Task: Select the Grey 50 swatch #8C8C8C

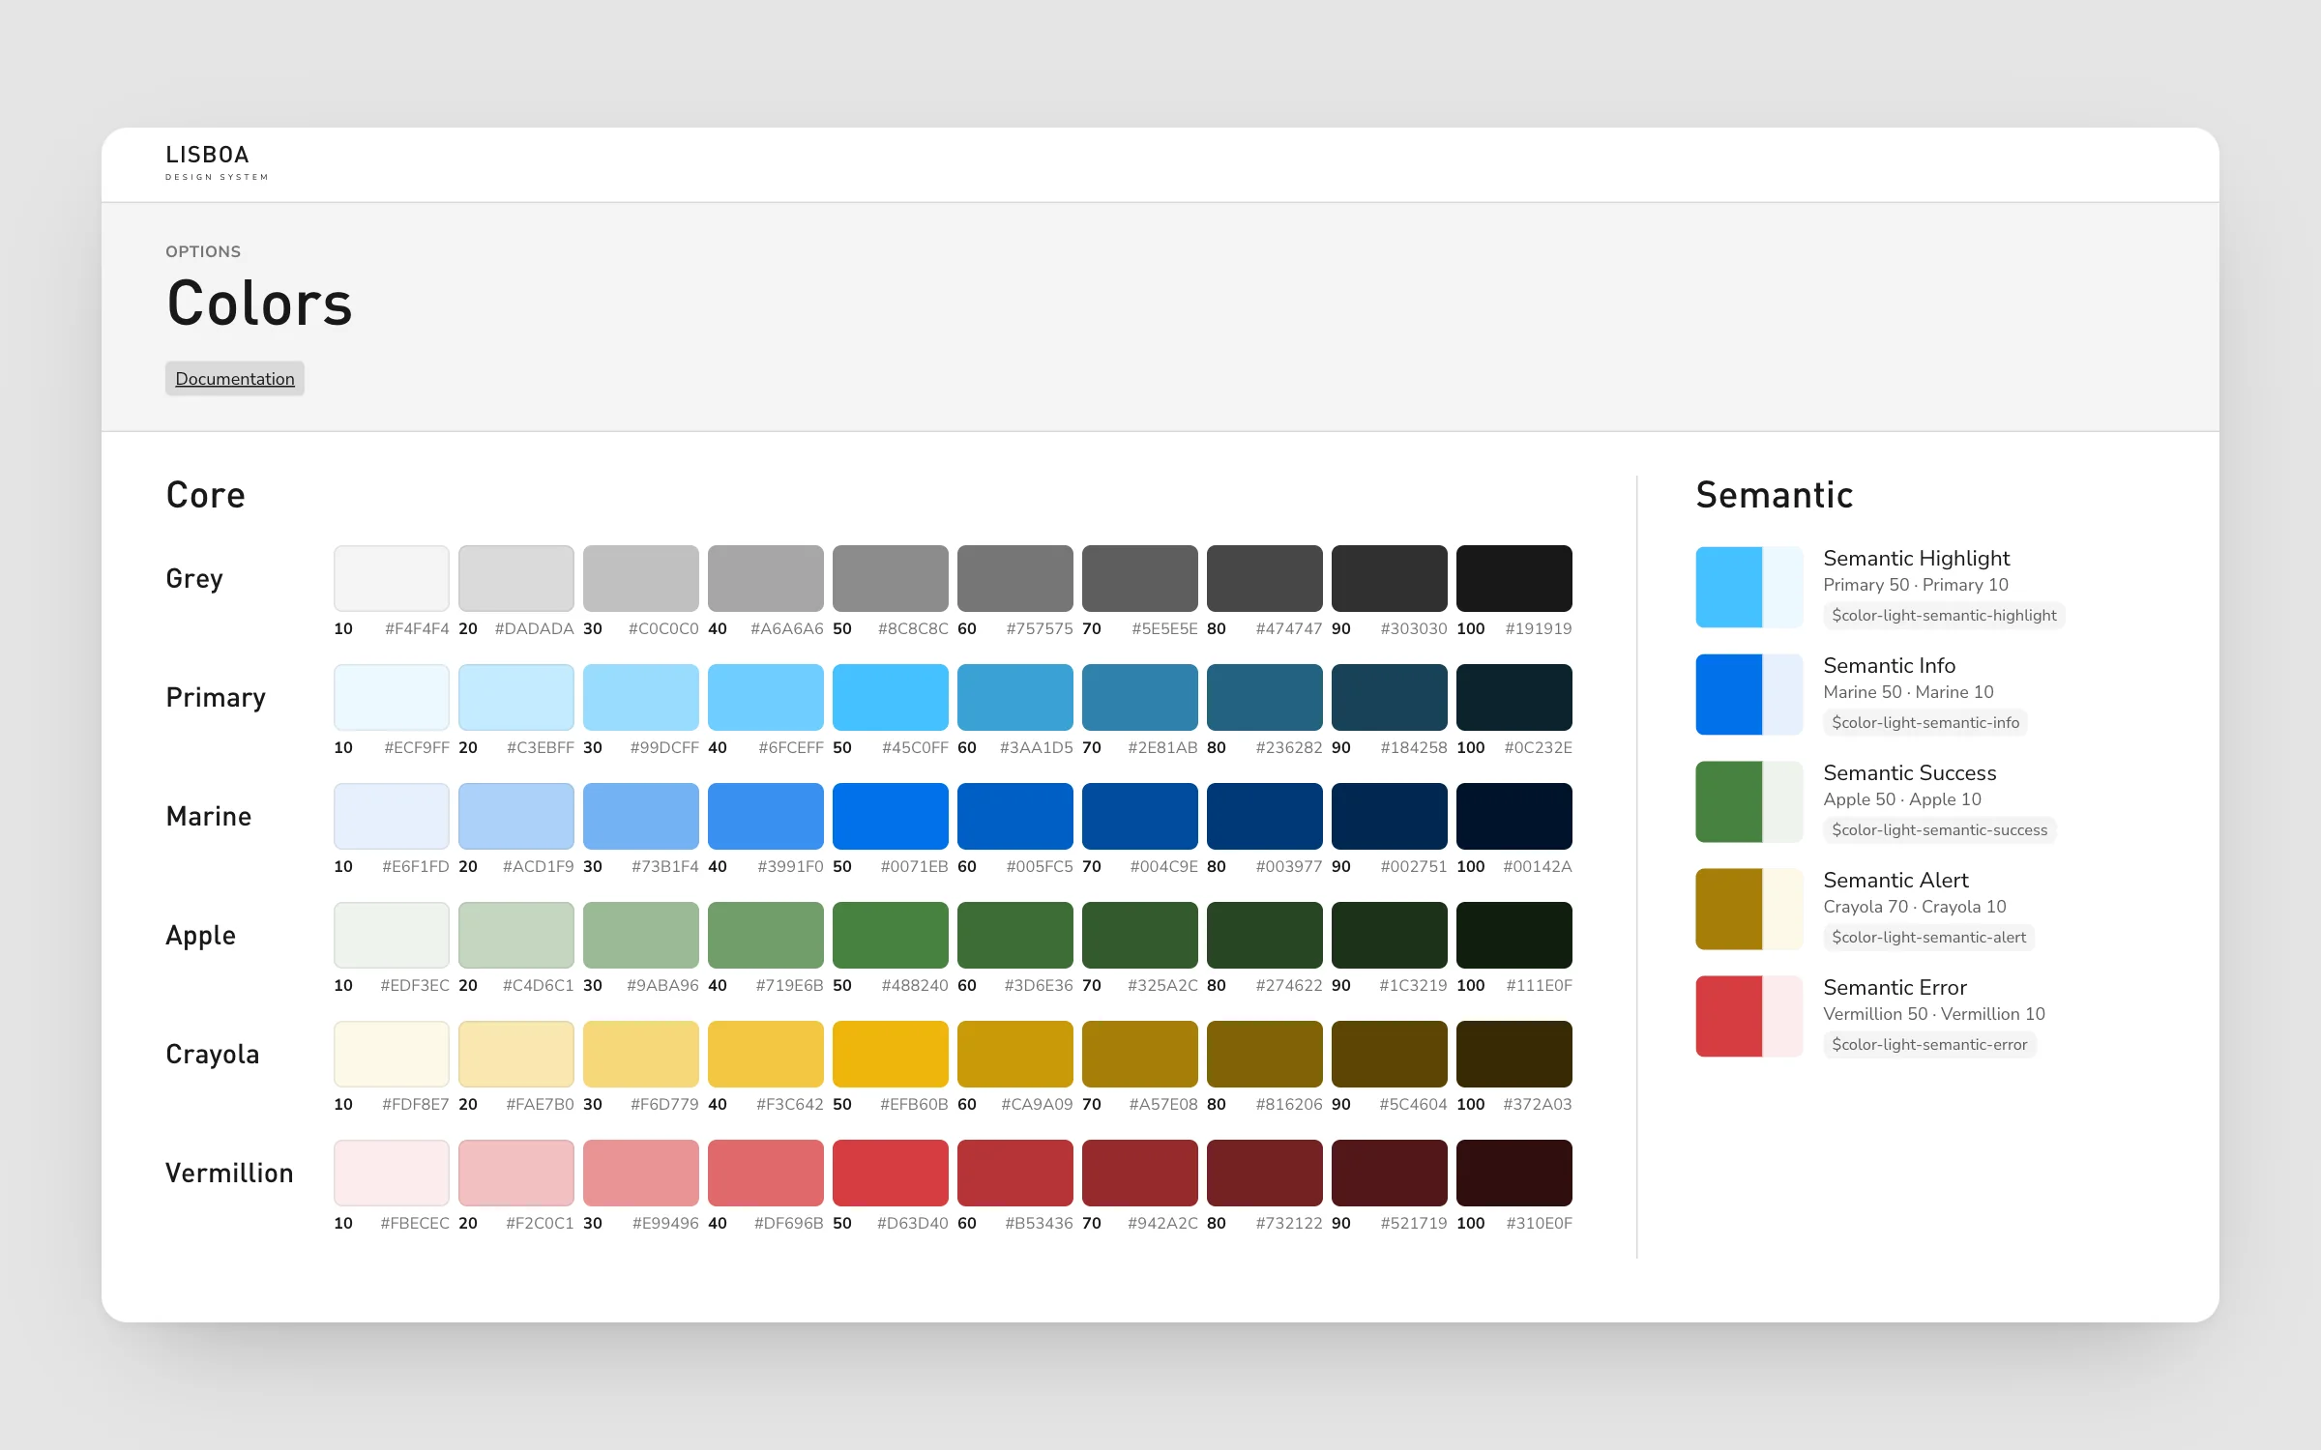Action: pos(891,578)
